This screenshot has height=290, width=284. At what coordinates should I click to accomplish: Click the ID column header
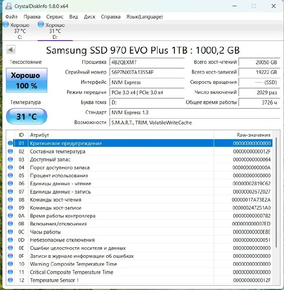pos(21,135)
